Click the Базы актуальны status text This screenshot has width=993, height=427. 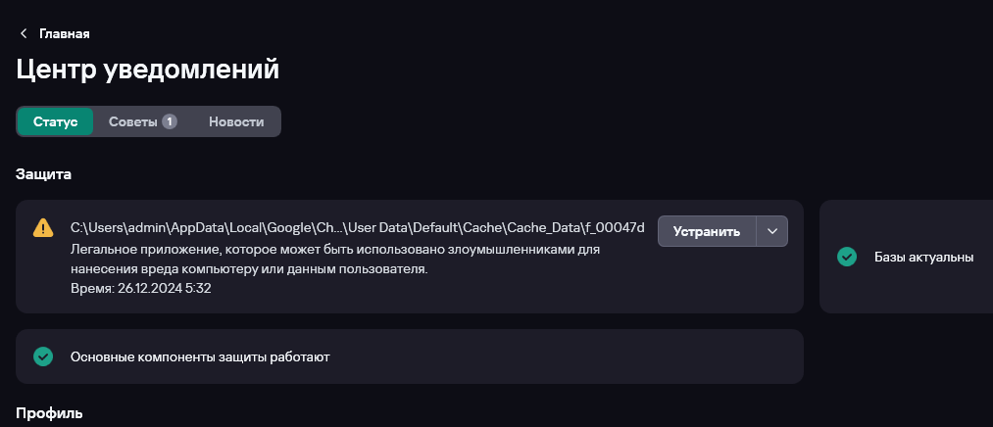[923, 257]
